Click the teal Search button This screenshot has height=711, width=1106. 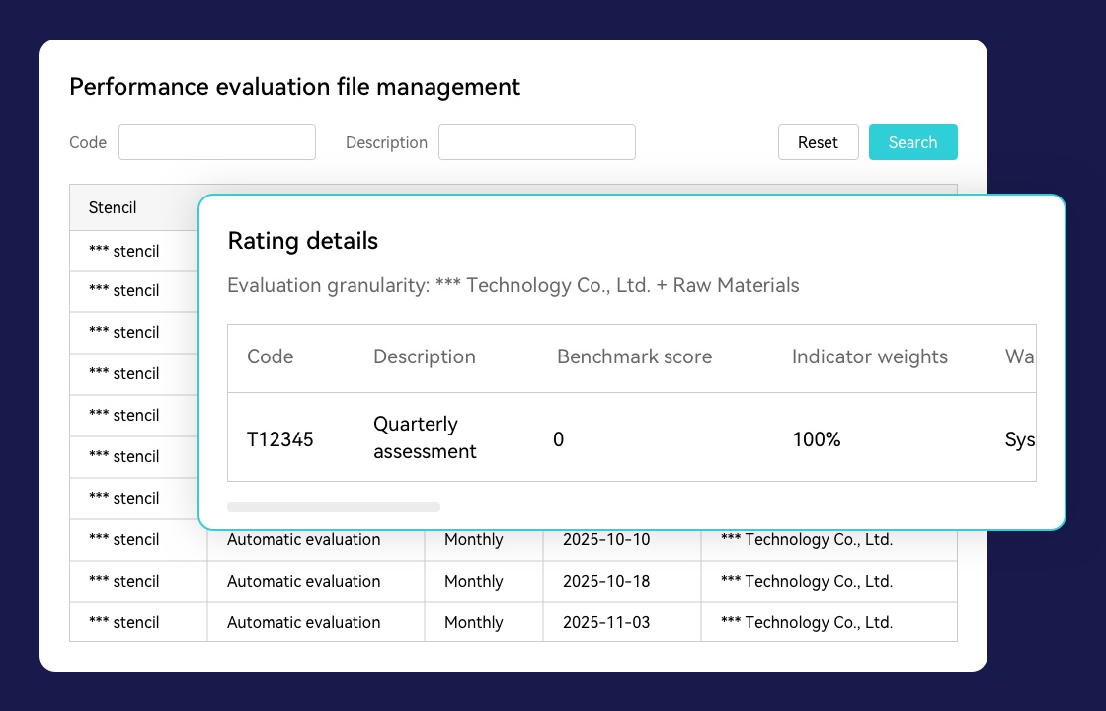point(912,142)
